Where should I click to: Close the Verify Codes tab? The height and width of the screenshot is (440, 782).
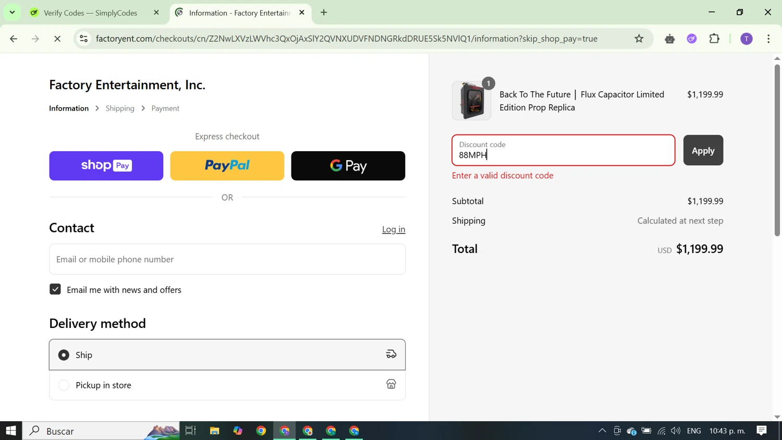[156, 13]
